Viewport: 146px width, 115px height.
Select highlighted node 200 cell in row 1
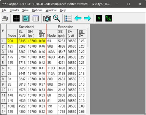(x=12, y=41)
